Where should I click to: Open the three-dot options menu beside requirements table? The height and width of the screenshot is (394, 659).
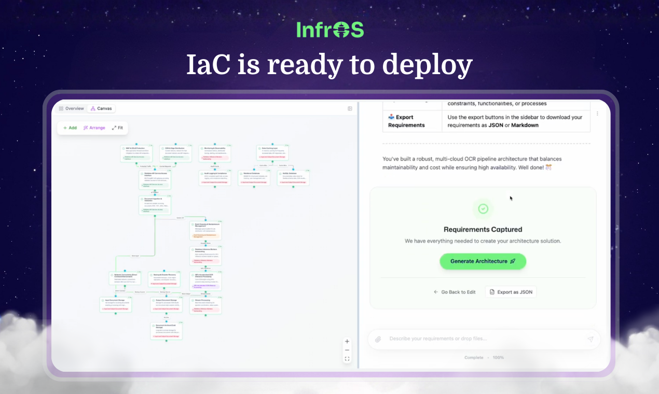point(597,113)
